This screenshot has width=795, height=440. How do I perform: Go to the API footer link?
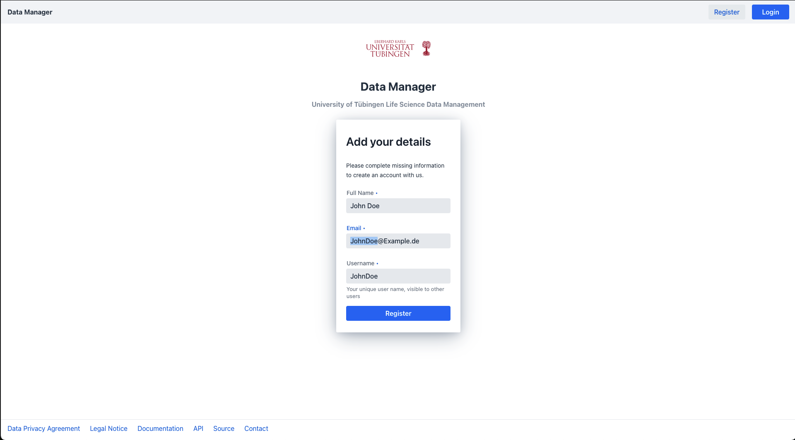click(x=198, y=428)
